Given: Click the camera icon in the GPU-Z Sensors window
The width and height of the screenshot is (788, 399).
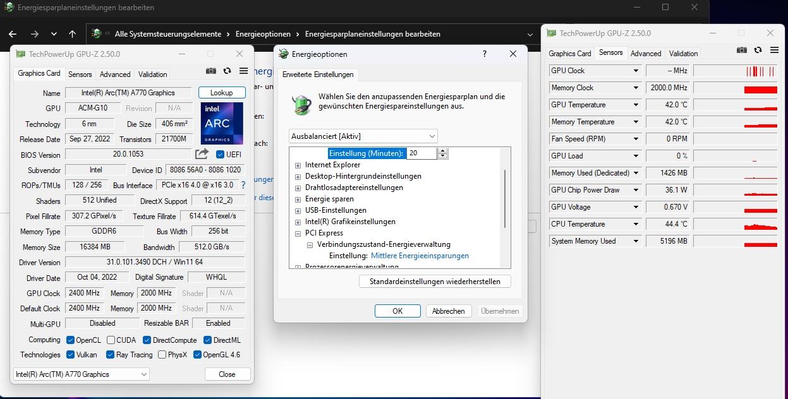Looking at the screenshot, I should pyautogui.click(x=742, y=51).
